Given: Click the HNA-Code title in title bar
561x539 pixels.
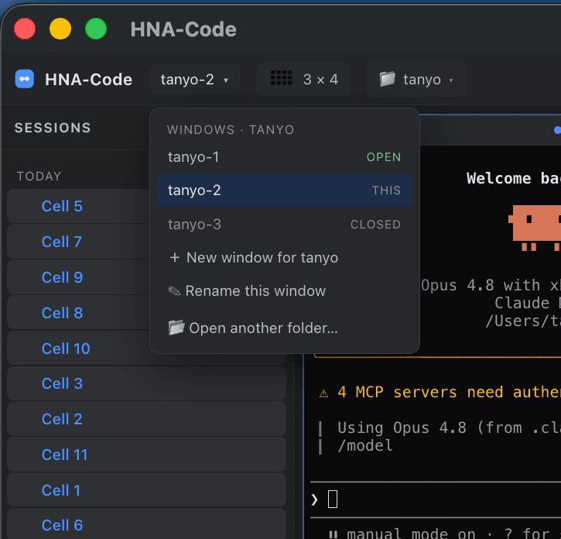Looking at the screenshot, I should 183,29.
